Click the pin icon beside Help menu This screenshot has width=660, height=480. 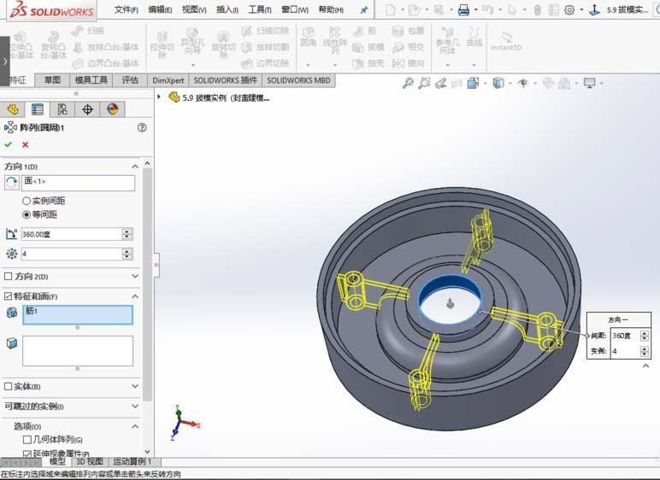[x=364, y=10]
